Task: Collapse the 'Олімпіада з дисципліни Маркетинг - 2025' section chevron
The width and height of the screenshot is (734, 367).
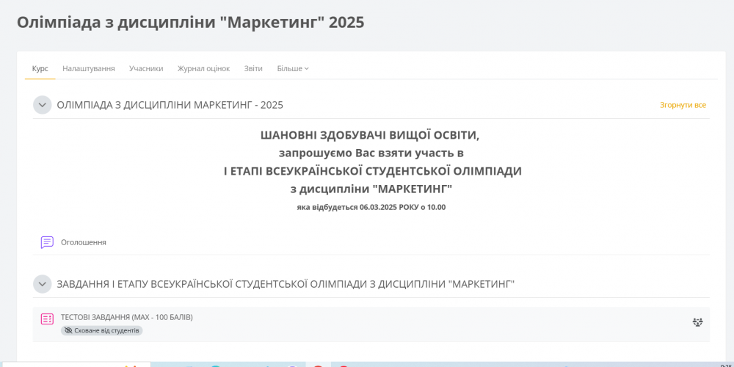Action: 42,105
